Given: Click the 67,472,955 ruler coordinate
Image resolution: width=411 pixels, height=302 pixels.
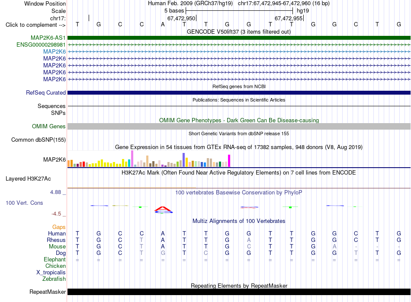Looking at the screenshot, I should pyautogui.click(x=289, y=18).
